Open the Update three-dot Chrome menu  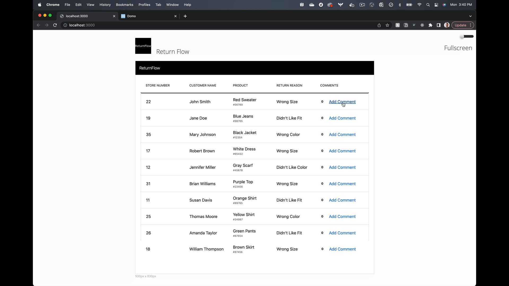[471, 25]
